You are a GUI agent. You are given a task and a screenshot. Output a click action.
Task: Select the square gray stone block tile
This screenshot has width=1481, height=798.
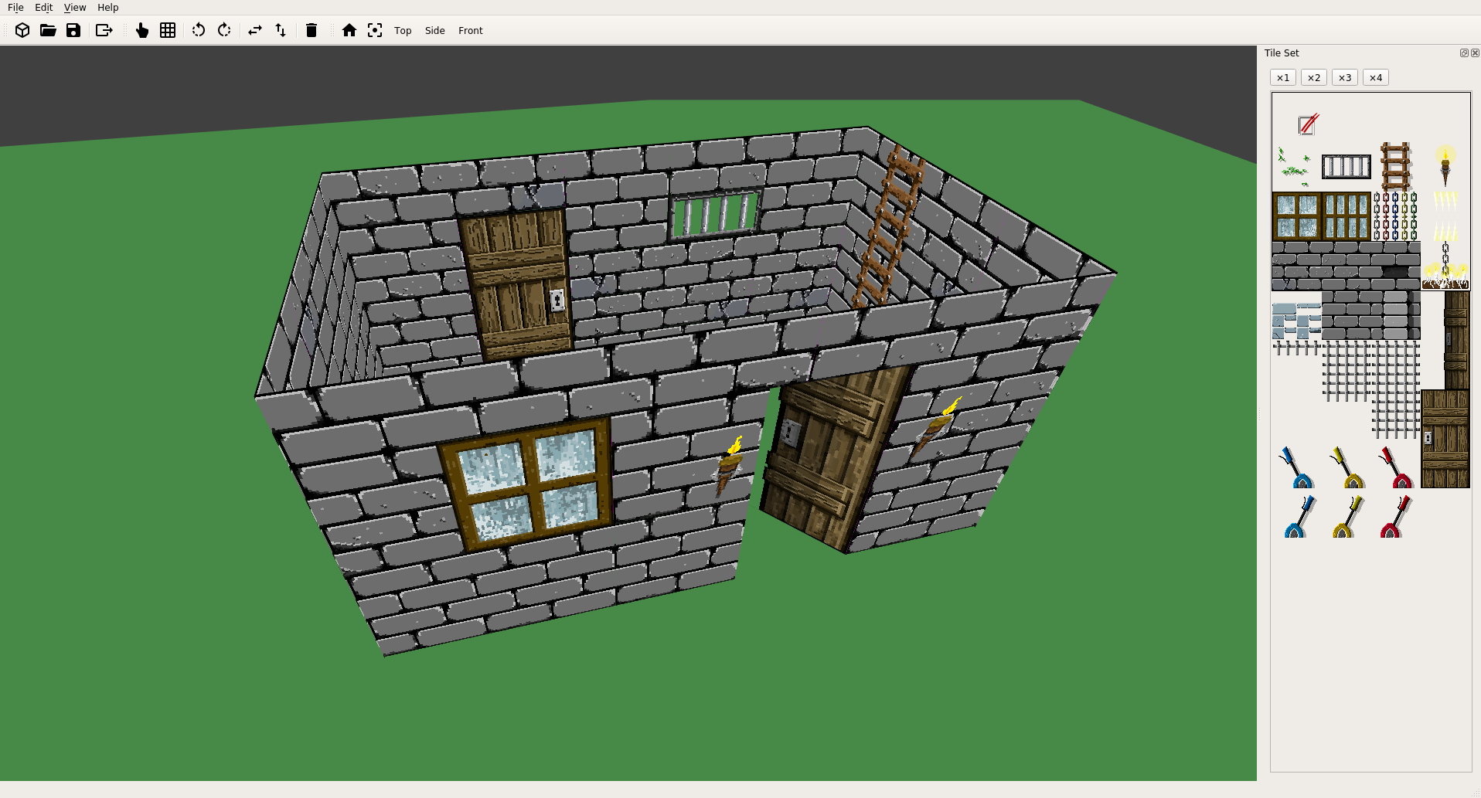(1370, 315)
